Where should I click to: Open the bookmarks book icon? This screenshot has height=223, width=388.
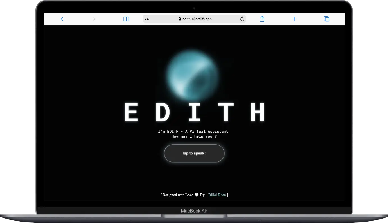[126, 19]
